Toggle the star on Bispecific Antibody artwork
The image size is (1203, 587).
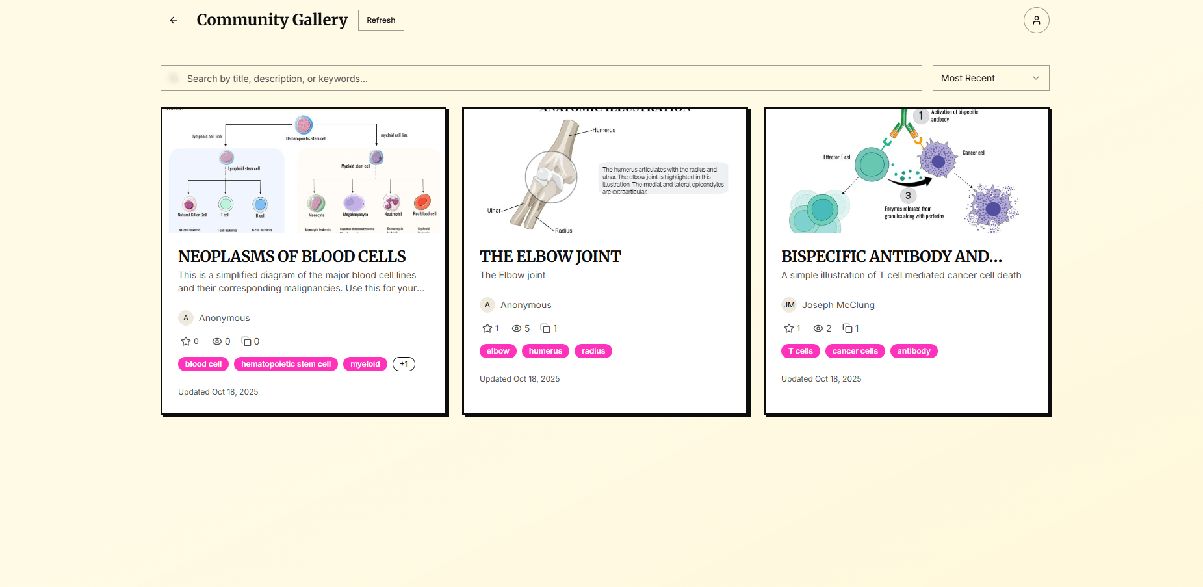(x=787, y=328)
